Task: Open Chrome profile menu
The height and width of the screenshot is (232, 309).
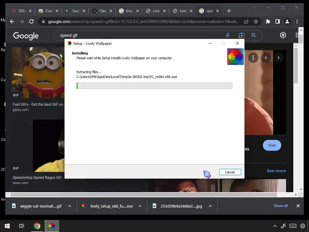Action: (x=287, y=21)
